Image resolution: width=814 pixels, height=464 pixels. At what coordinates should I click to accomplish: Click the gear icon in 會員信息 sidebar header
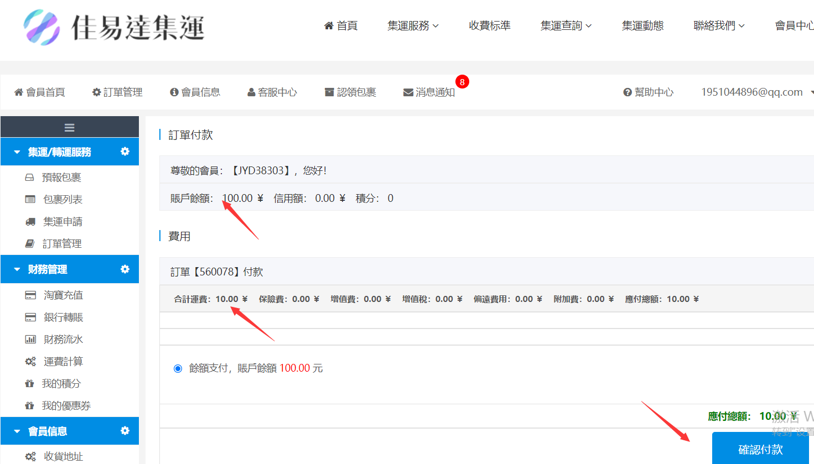coord(125,430)
